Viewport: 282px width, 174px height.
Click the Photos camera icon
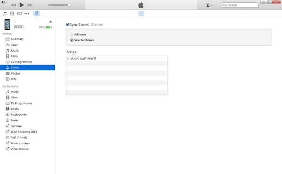(x=8, y=73)
